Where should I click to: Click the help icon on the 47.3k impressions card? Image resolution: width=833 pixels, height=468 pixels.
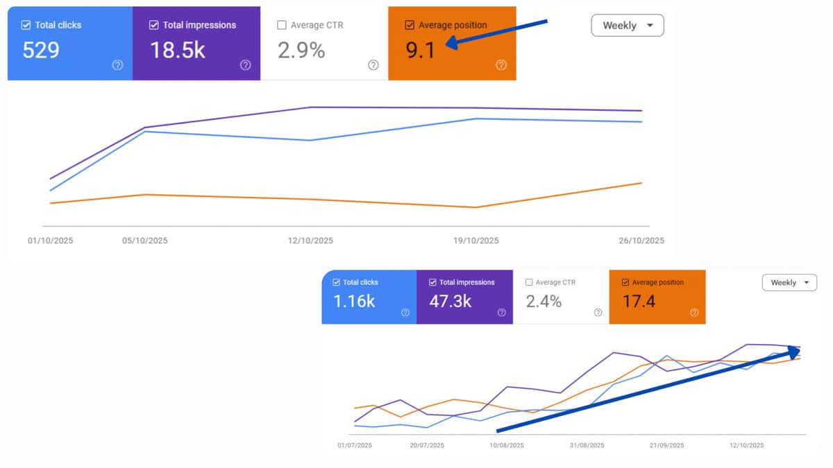[501, 313]
